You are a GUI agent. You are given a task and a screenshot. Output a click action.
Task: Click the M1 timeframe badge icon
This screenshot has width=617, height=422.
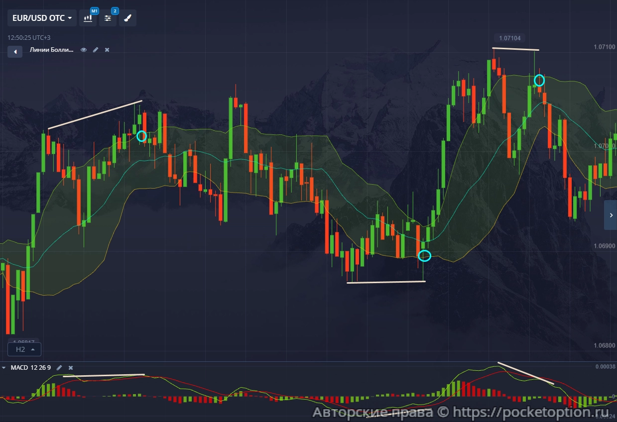coord(95,10)
